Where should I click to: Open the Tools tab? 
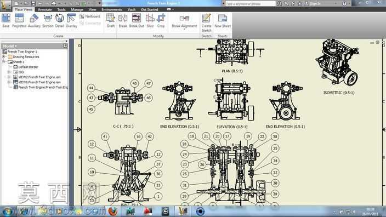pyautogui.click(x=61, y=9)
